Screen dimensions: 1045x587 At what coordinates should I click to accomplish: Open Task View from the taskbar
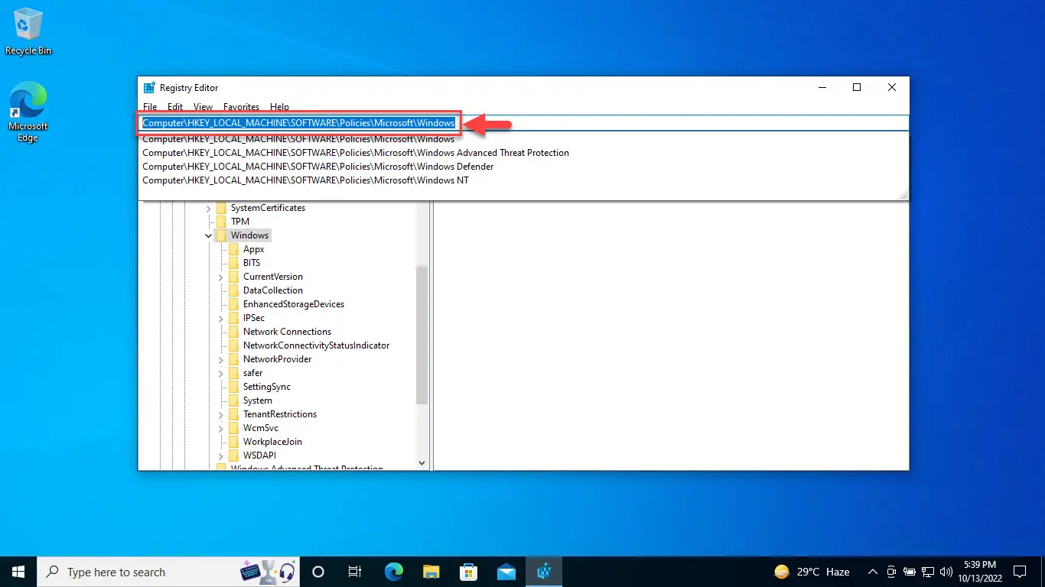(x=356, y=571)
